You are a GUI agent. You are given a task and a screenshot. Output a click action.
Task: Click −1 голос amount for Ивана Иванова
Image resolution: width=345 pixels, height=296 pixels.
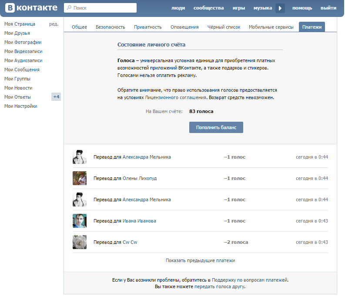coord(234,221)
